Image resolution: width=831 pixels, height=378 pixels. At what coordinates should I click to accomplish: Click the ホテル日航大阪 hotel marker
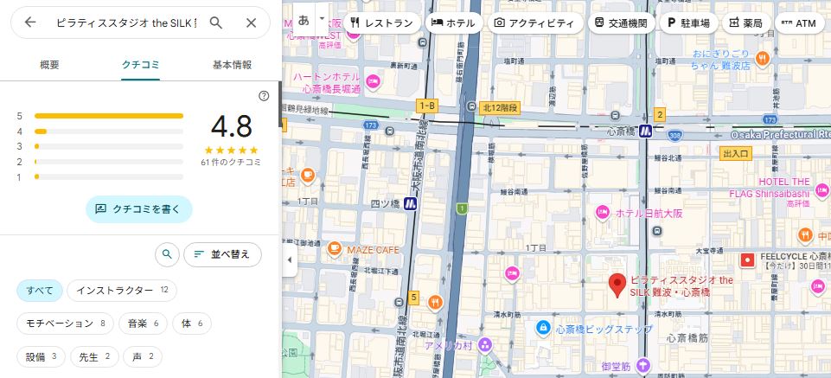602,213
